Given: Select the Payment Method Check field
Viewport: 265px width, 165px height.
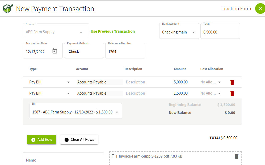Looking at the screenshot, I should [x=84, y=51].
